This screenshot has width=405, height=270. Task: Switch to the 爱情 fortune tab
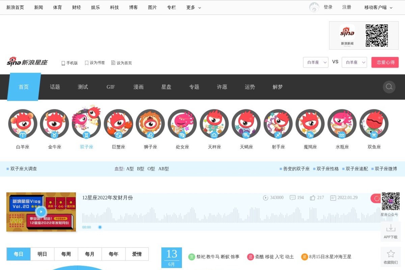click(137, 254)
